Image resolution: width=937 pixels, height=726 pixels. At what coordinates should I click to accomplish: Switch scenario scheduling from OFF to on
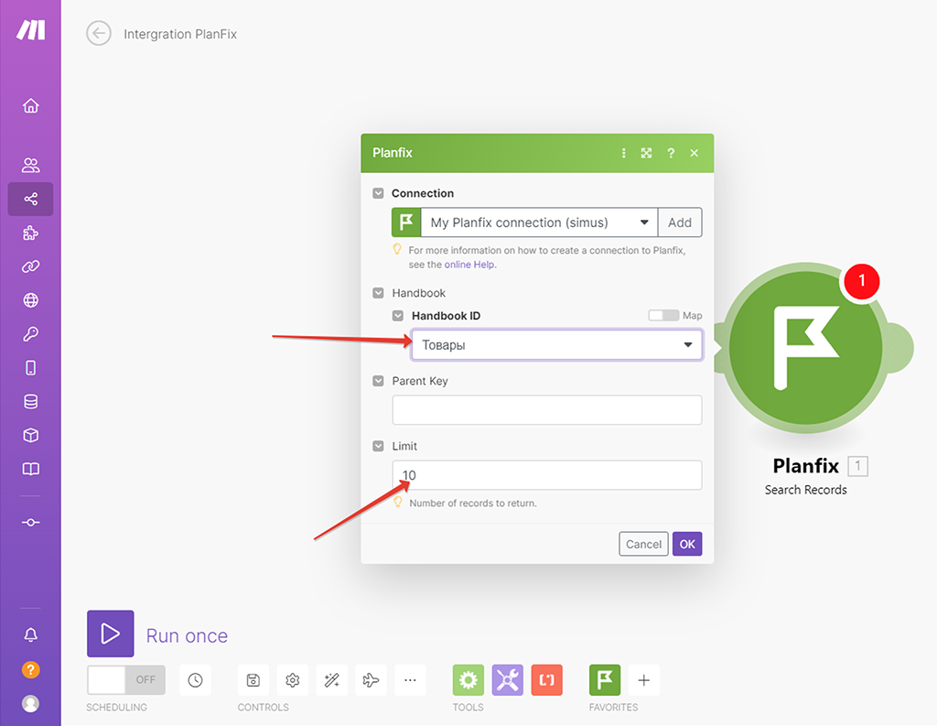126,680
